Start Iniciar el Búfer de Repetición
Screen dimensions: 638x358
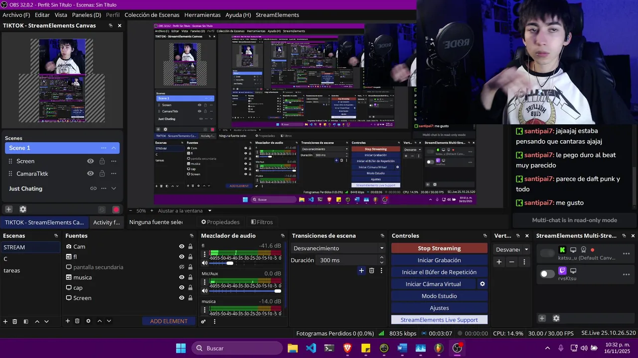click(439, 272)
